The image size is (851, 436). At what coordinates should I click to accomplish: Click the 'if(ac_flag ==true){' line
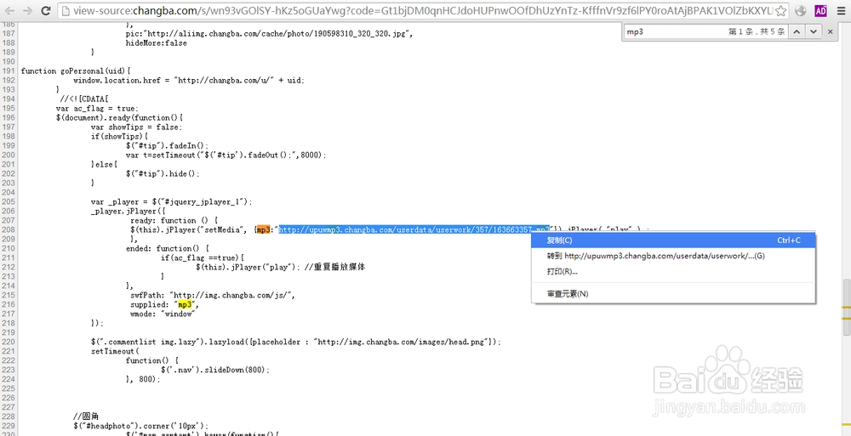(203, 258)
